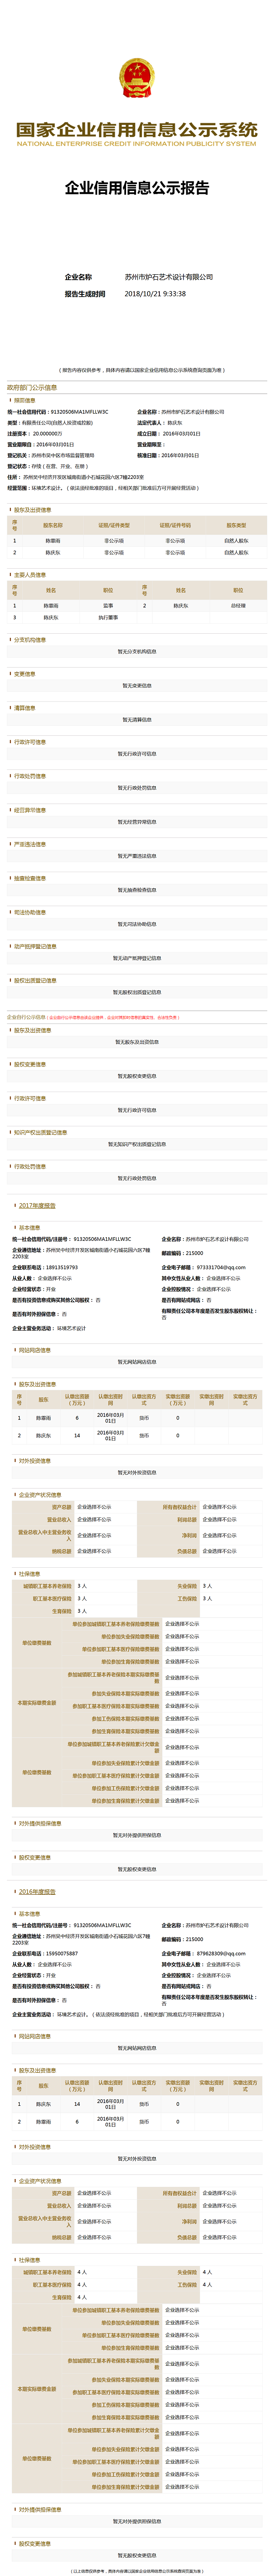Select the 变更信息 section heading
The height and width of the screenshot is (2576, 274).
25,674
